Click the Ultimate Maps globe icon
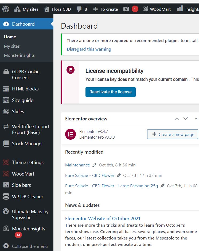Image resolution: width=199 pixels, height=251 pixels. (x=6, y=211)
